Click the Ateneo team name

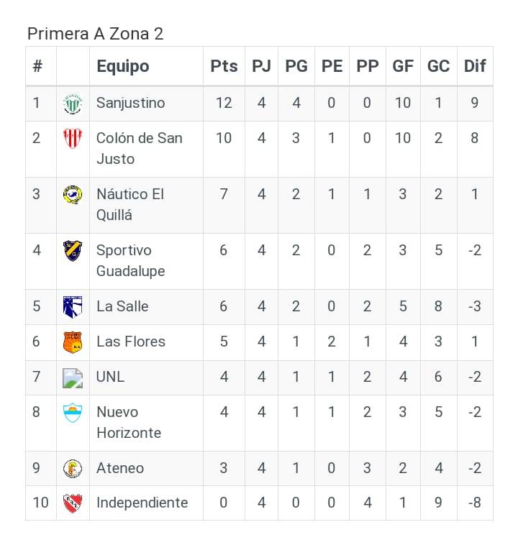[x=120, y=468]
